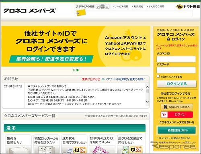Click the lock icon beside ログイン
The width and height of the screenshot is (201, 154).
coord(168,39)
